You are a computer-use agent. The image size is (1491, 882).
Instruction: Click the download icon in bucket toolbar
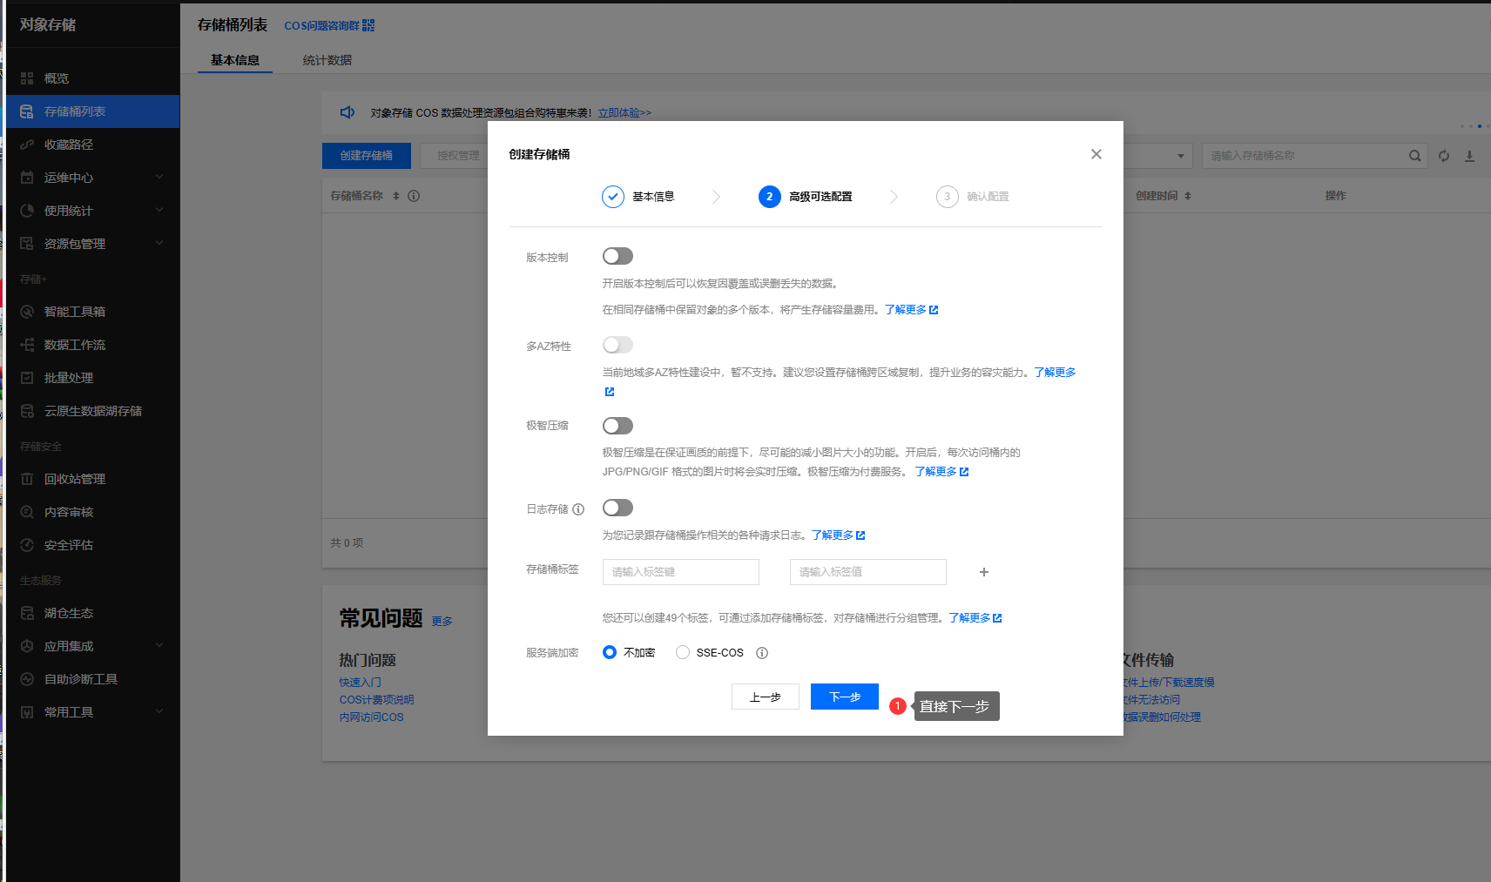coord(1469,156)
